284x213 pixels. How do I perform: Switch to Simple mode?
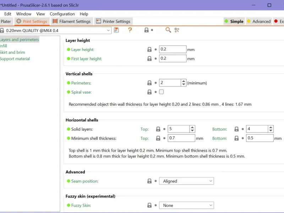pyautogui.click(x=234, y=21)
